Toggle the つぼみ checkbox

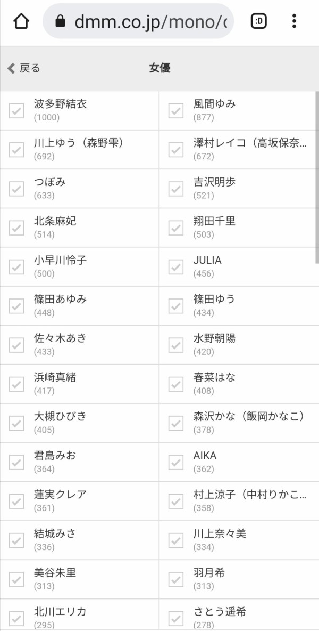16,189
